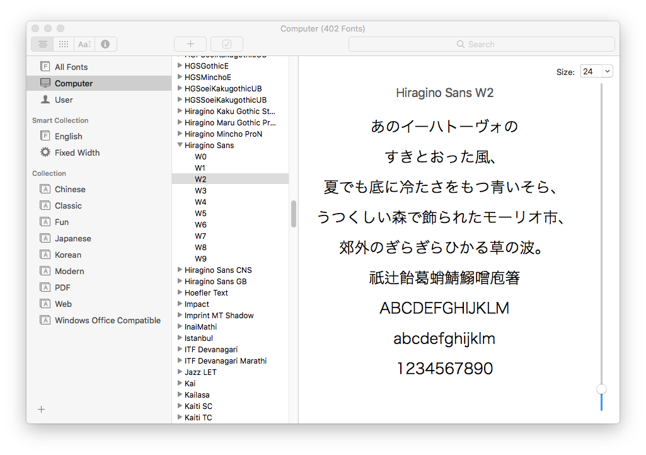Open the Korean collection
646x455 pixels.
[x=99, y=255]
